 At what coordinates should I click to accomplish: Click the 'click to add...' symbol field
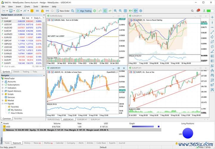tap(10, 66)
